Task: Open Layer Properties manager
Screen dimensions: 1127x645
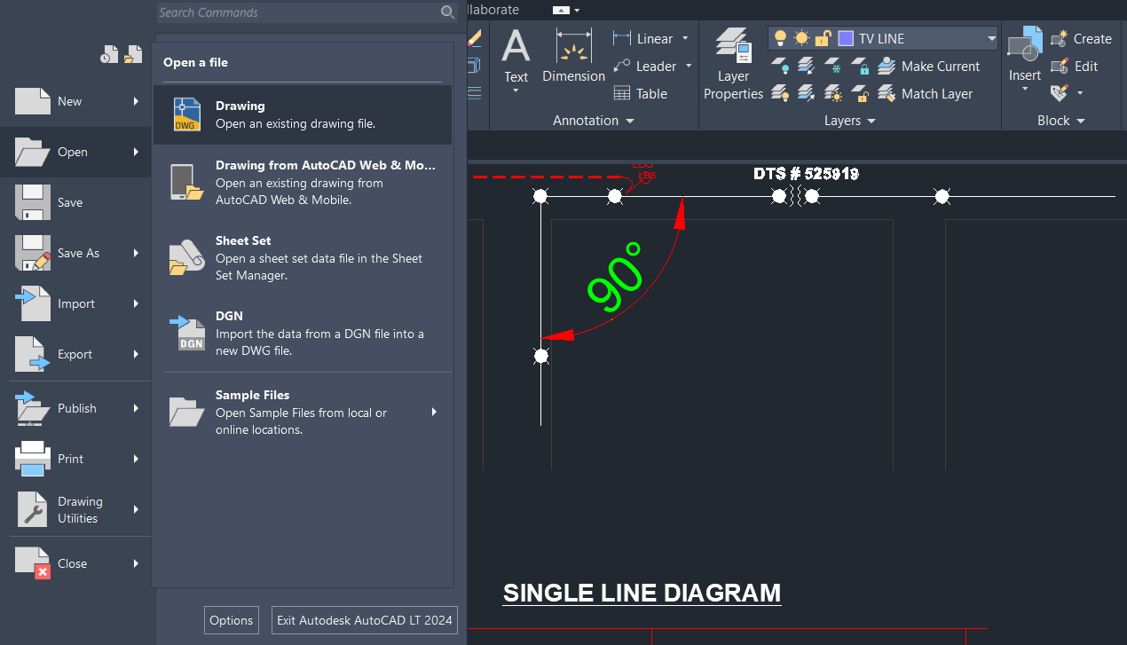Action: tap(734, 64)
